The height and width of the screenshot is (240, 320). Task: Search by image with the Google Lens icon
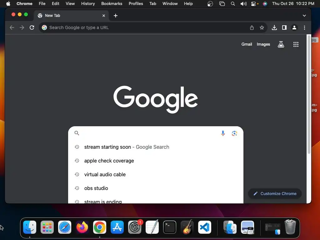234,133
